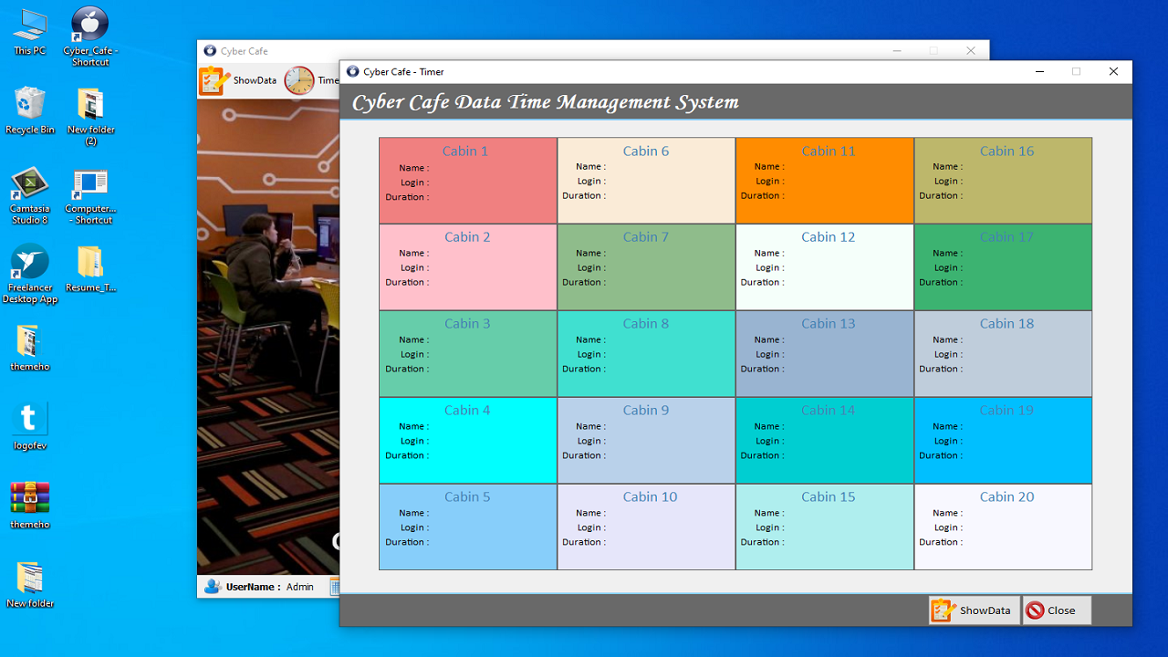Launch Camtasia Studio 8
This screenshot has height=657, width=1168.
point(30,195)
